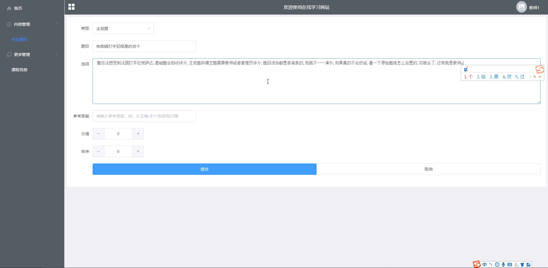Click the microphone voice input icon
This screenshot has height=268, width=548.
click(x=503, y=265)
